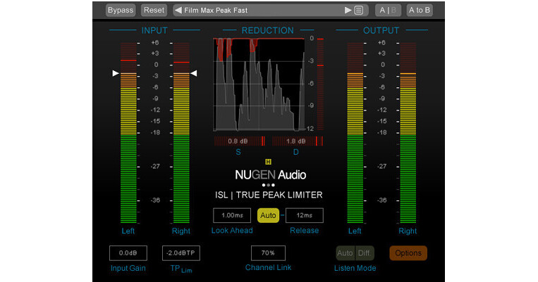Click the left input threshold triangle marker
Viewport: 538px width, 282px height.
pyautogui.click(x=116, y=73)
